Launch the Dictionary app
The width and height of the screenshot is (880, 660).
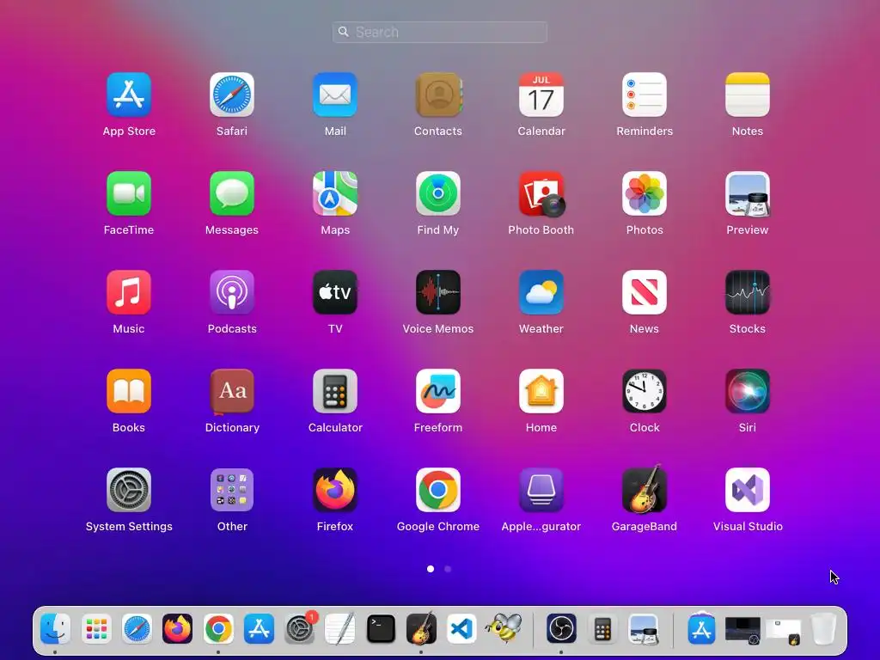[x=232, y=391]
